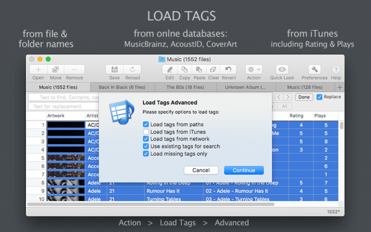Click in Text for replacement field
This screenshot has height=232, width=371.
click(x=64, y=106)
